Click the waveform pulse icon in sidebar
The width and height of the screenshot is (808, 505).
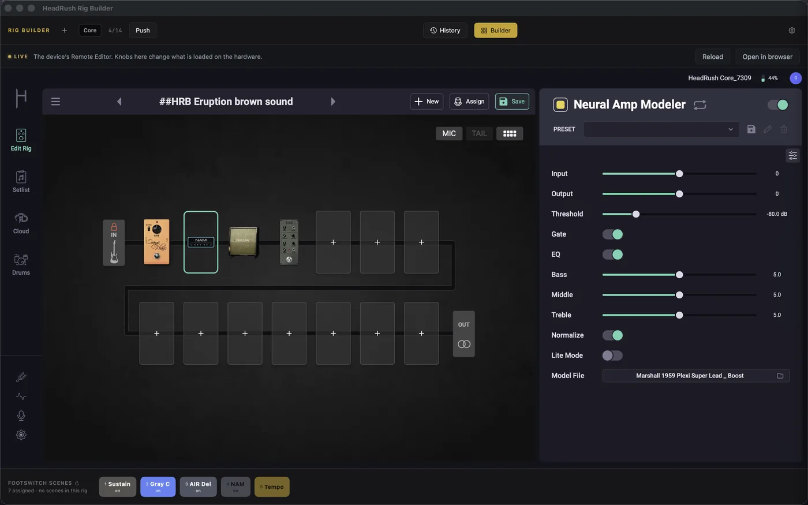click(x=21, y=396)
